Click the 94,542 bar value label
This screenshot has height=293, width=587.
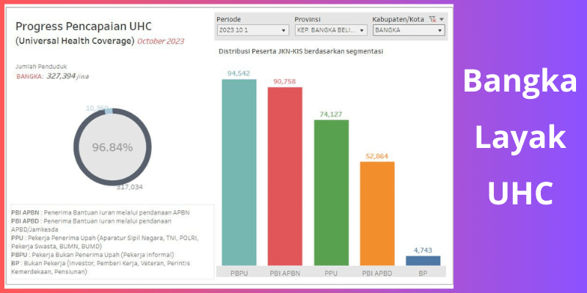(x=239, y=73)
